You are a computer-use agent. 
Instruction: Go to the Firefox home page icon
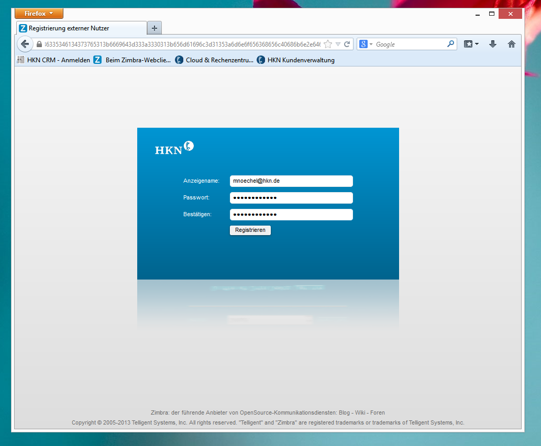pos(512,44)
